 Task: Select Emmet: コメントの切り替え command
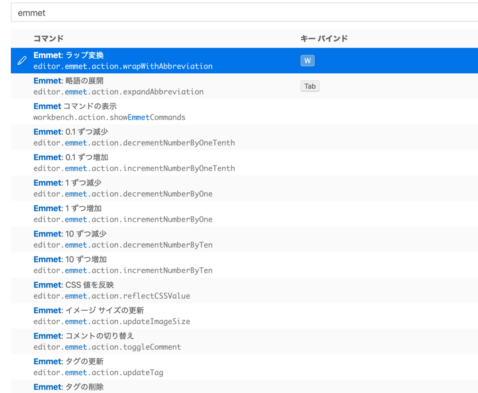84,336
